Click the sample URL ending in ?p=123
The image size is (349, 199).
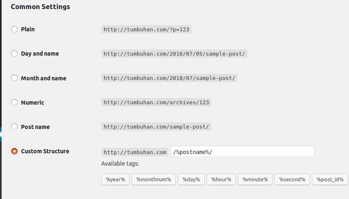click(147, 30)
